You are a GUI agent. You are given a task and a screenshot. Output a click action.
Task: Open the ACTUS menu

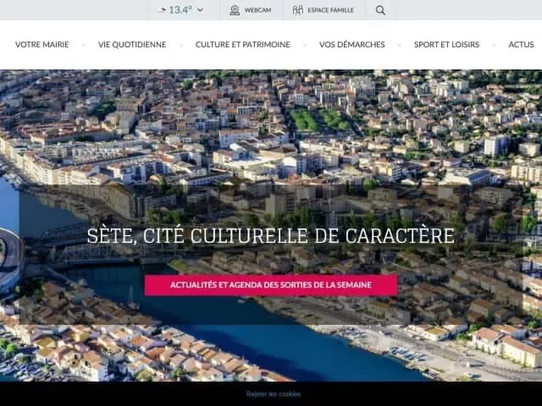pos(521,45)
